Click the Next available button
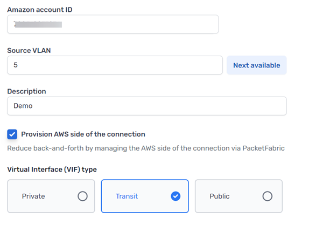309x231 pixels. coord(257,65)
